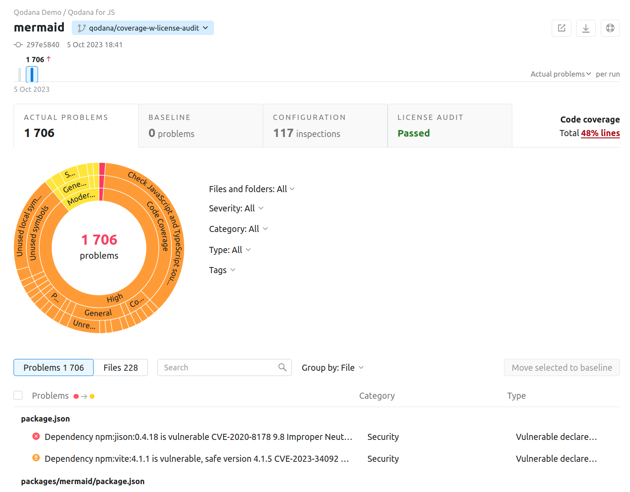Open report in new window icon
630x492 pixels.
tap(561, 28)
